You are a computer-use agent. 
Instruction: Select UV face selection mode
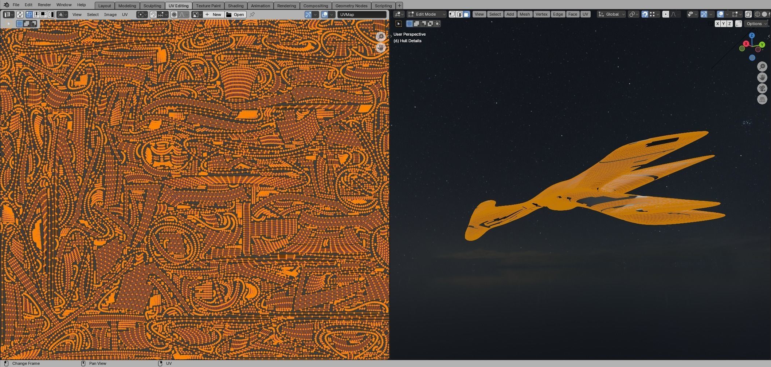point(44,15)
